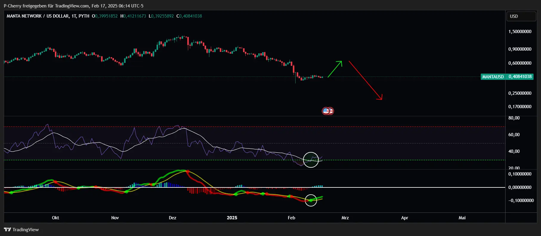The height and width of the screenshot is (236, 541).
Task: Click the close value C0,40841038
Action: click(x=189, y=16)
